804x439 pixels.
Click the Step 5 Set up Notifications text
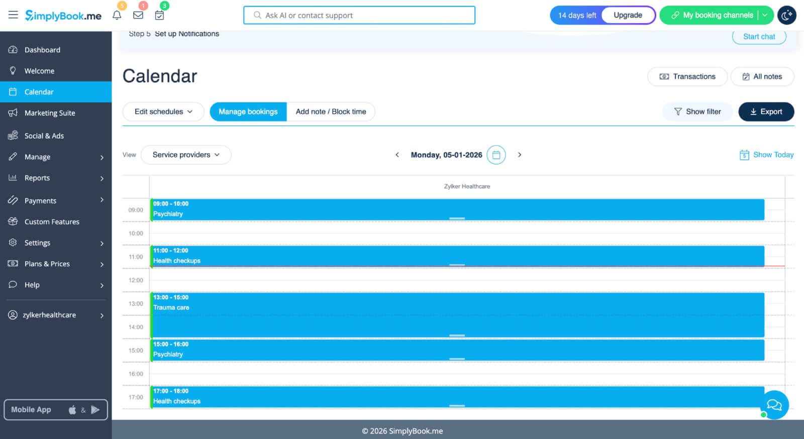tap(174, 34)
